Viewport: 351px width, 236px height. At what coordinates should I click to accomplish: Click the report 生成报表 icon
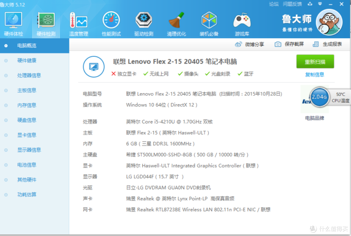(316, 44)
